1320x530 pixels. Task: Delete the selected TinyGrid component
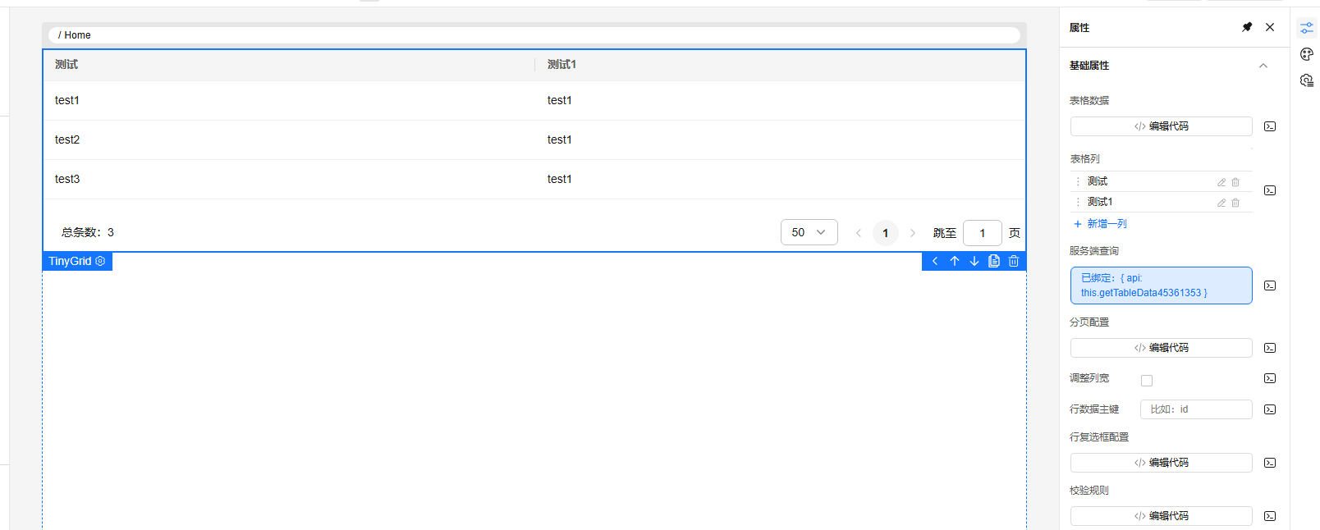click(1014, 261)
